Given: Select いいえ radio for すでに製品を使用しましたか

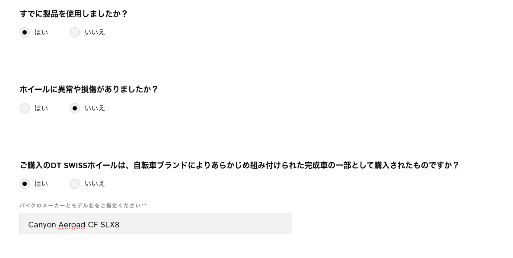Looking at the screenshot, I should [75, 32].
